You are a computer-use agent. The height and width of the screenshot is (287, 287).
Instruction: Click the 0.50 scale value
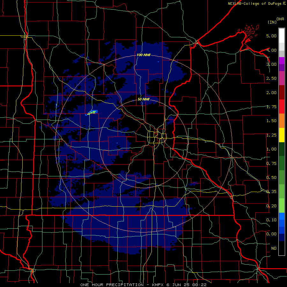pos(271,178)
